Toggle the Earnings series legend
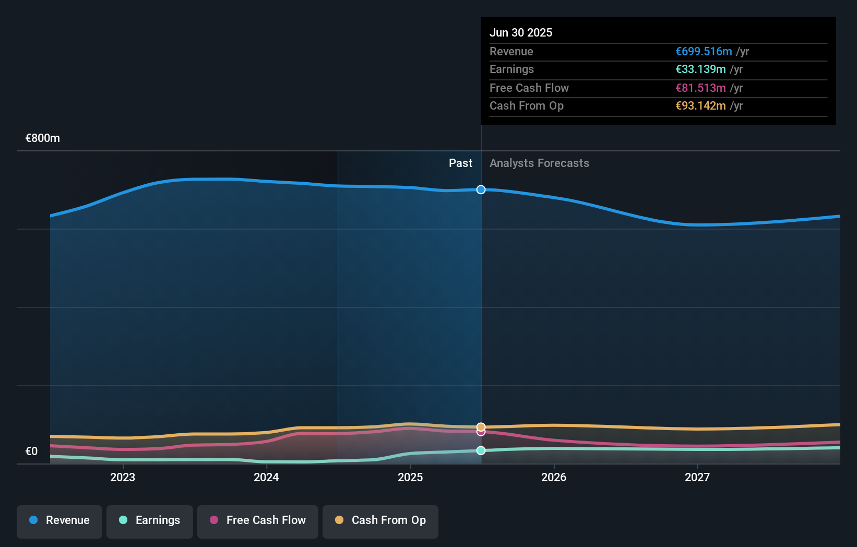The width and height of the screenshot is (857, 547). pyautogui.click(x=150, y=521)
